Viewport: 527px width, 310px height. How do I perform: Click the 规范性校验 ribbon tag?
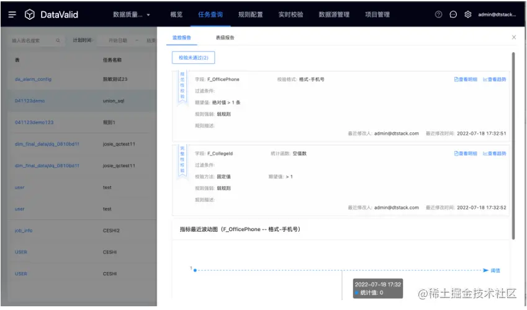coord(182,86)
